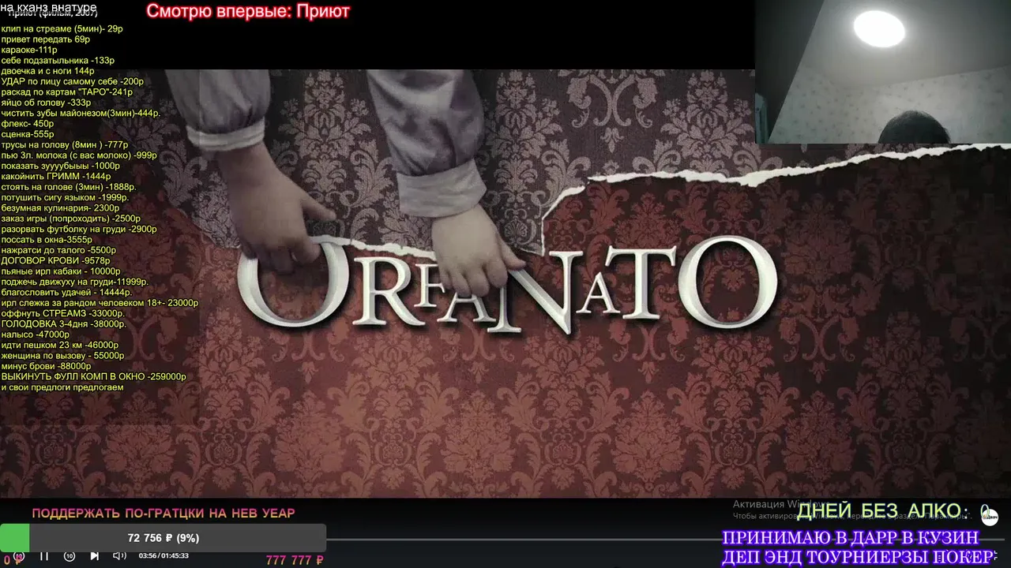Select 'благословить удачей - 14444р.' row
Viewport: 1011px width, 568px height.
click(x=66, y=292)
